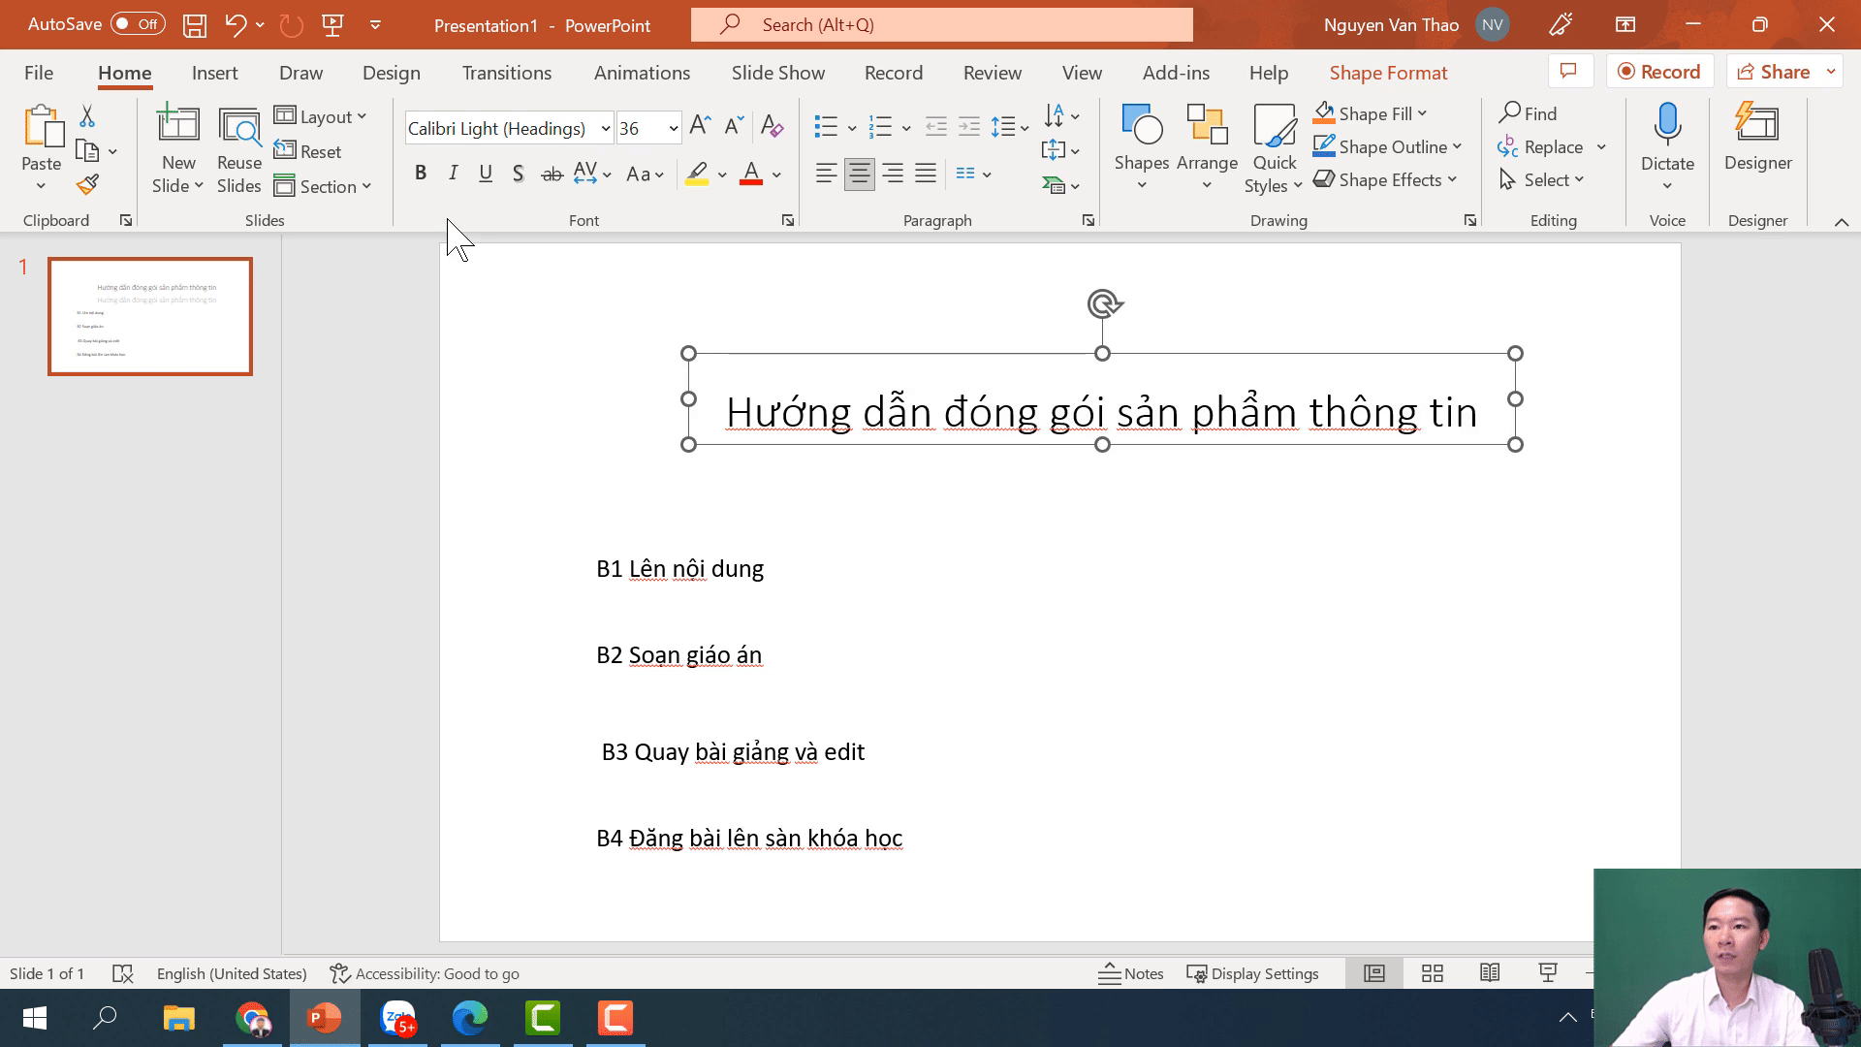Expand the Section dropdown menu
This screenshot has width=1861, height=1047.
click(x=366, y=187)
